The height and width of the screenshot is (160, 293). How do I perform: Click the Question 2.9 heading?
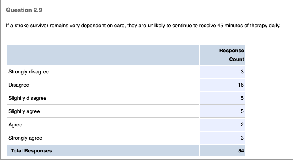pos(24,10)
